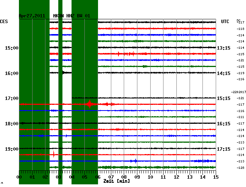Select minute tick label 10
Viewport: 246px width, 187px height.
click(150, 177)
